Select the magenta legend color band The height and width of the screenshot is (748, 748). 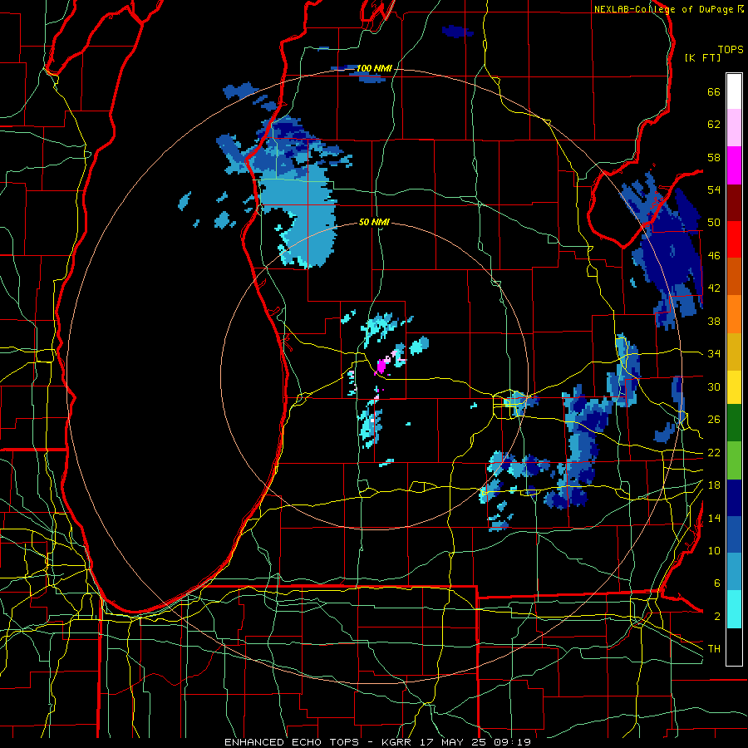(x=734, y=165)
